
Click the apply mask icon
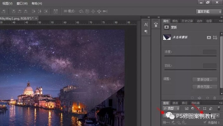[x=199, y=98]
